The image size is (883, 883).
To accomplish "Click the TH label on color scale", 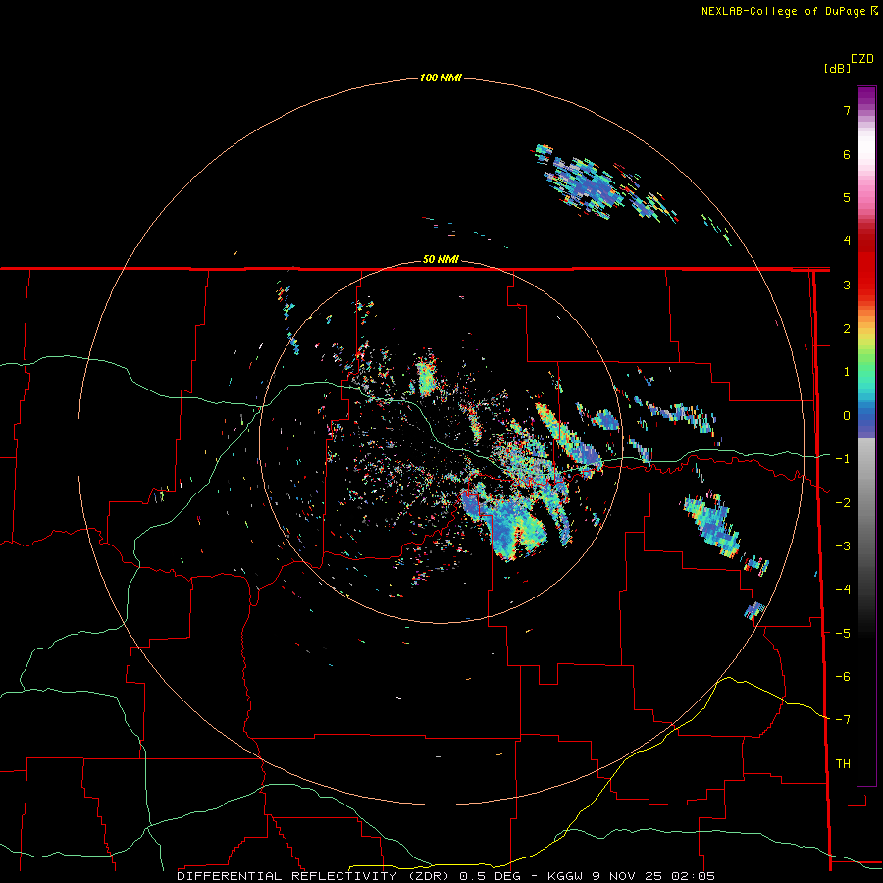I will pyautogui.click(x=843, y=764).
